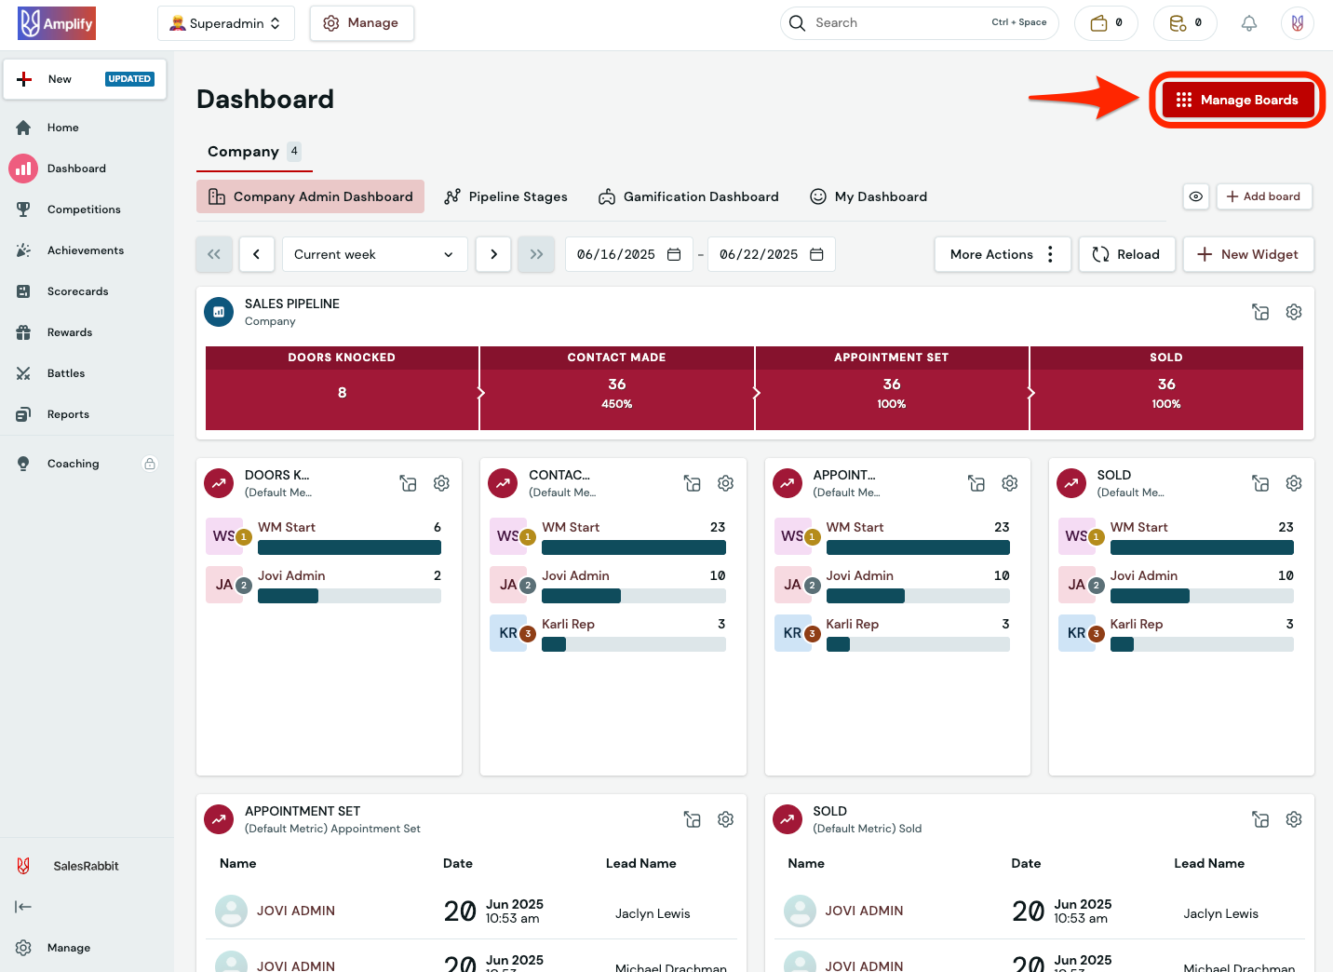Screen dimensions: 1333x972
Task: Open Battles in the sidebar
Action: [66, 373]
